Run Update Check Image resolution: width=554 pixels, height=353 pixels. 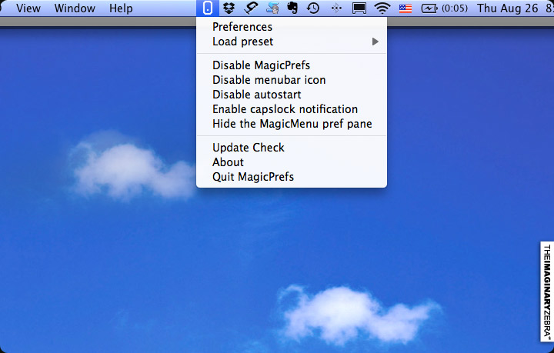click(249, 147)
